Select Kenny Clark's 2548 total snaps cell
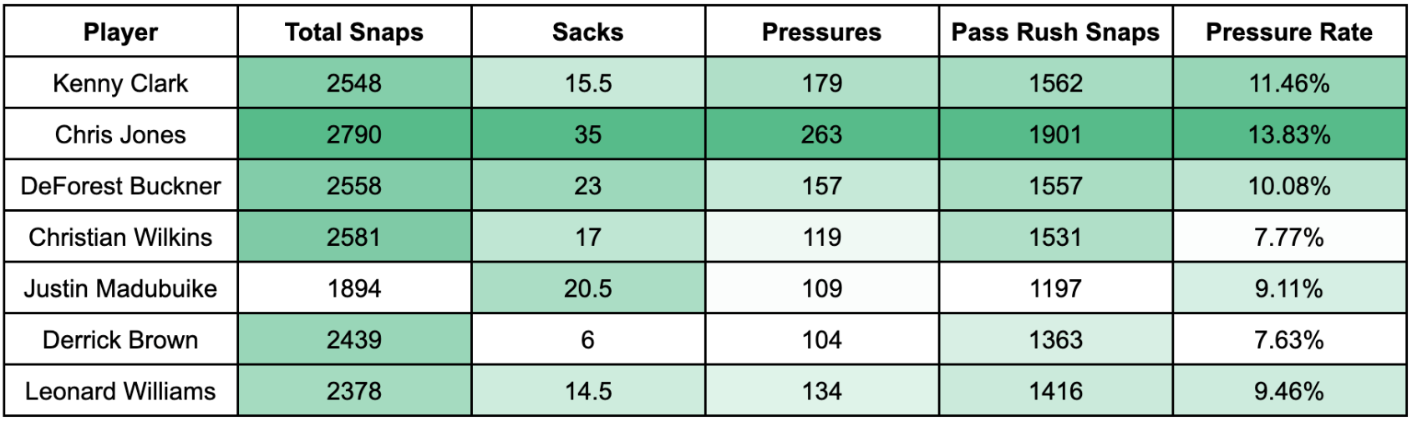The image size is (1412, 421). point(354,83)
